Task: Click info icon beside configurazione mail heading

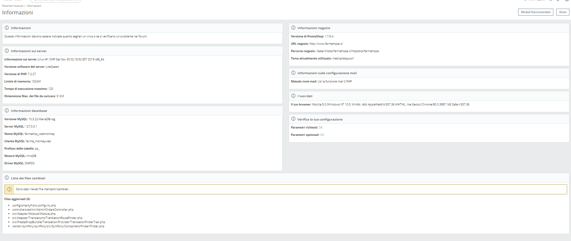Action: 293,73
